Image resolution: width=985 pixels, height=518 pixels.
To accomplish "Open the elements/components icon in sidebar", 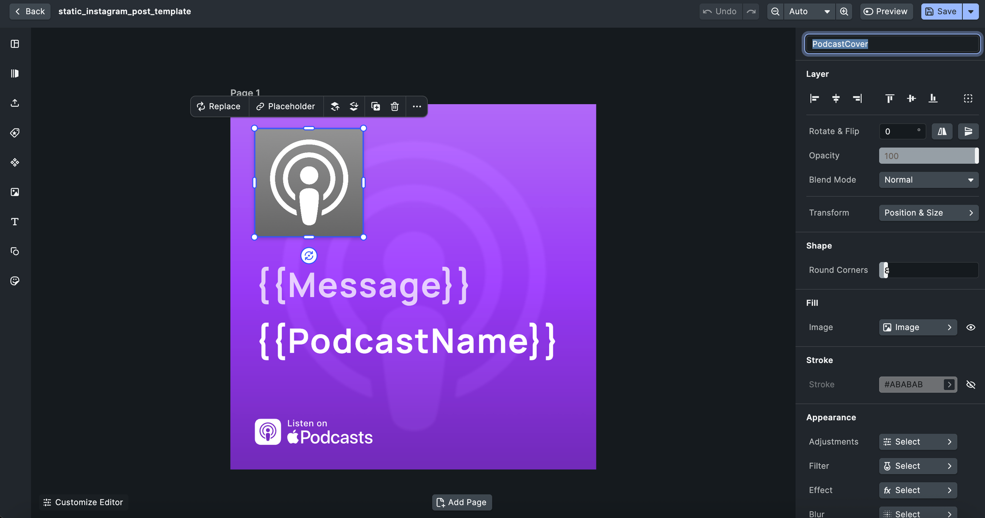I will 15,162.
